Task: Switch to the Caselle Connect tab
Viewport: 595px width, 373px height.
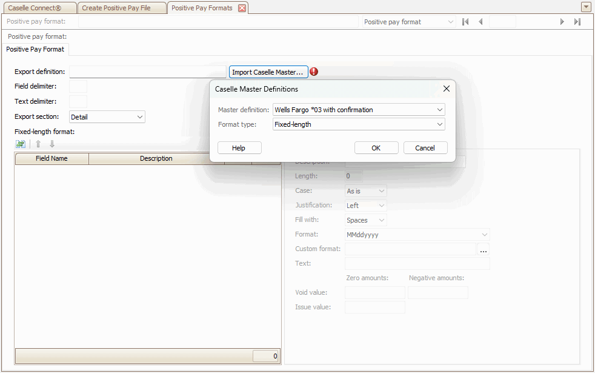Action: point(39,8)
